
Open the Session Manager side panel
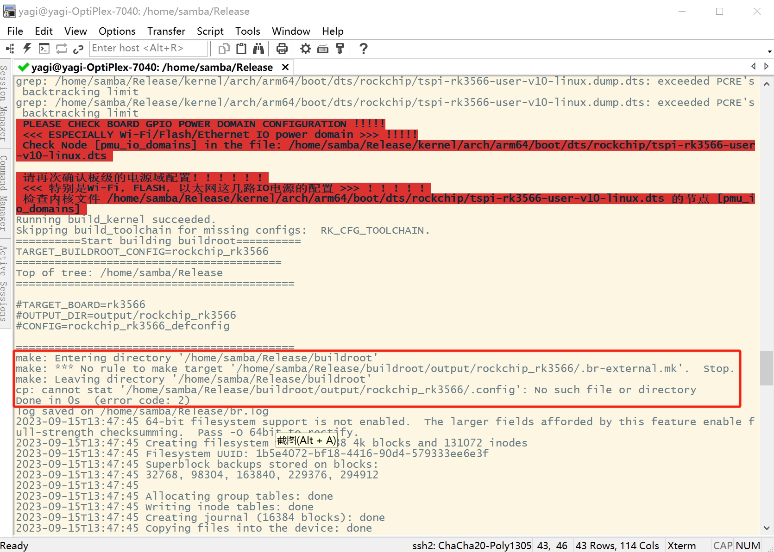click(4, 103)
